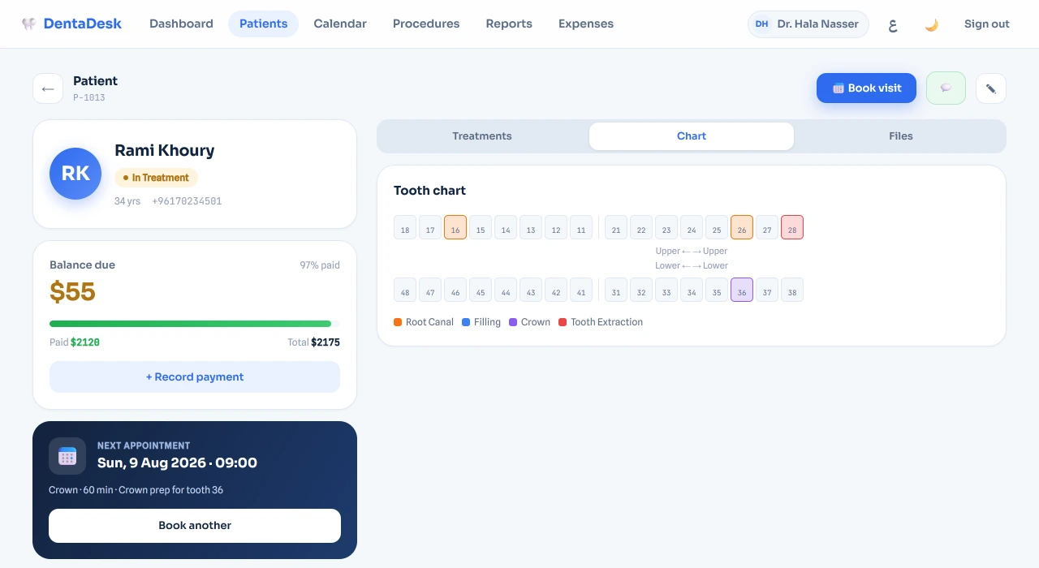Select tooth 22 on the chart

(x=641, y=227)
